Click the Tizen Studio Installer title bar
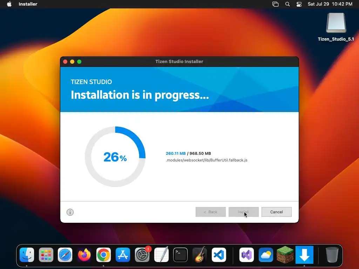This screenshot has width=359, height=269. [179, 62]
